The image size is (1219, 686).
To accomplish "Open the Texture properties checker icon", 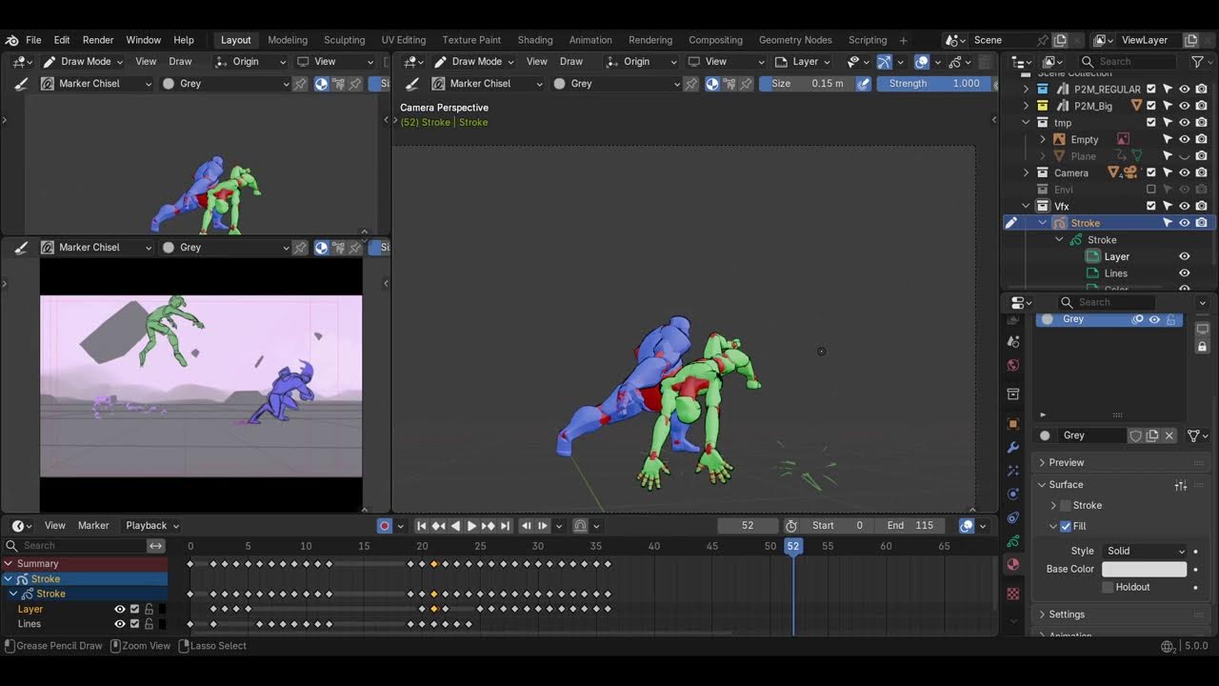I will point(1013,594).
